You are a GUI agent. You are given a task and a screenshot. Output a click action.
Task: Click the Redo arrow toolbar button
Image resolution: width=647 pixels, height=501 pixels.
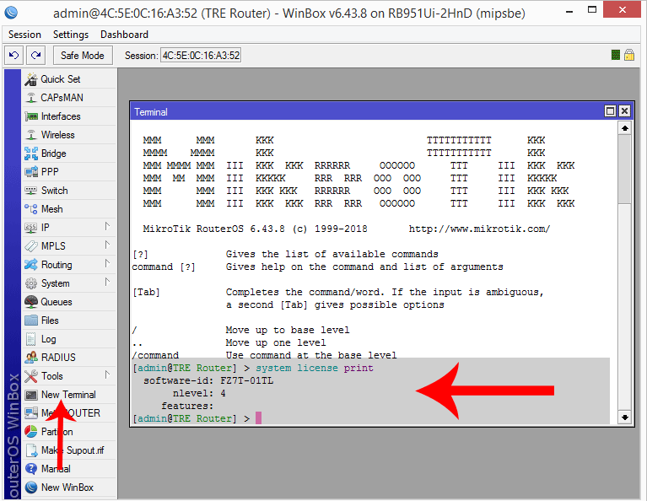click(36, 56)
